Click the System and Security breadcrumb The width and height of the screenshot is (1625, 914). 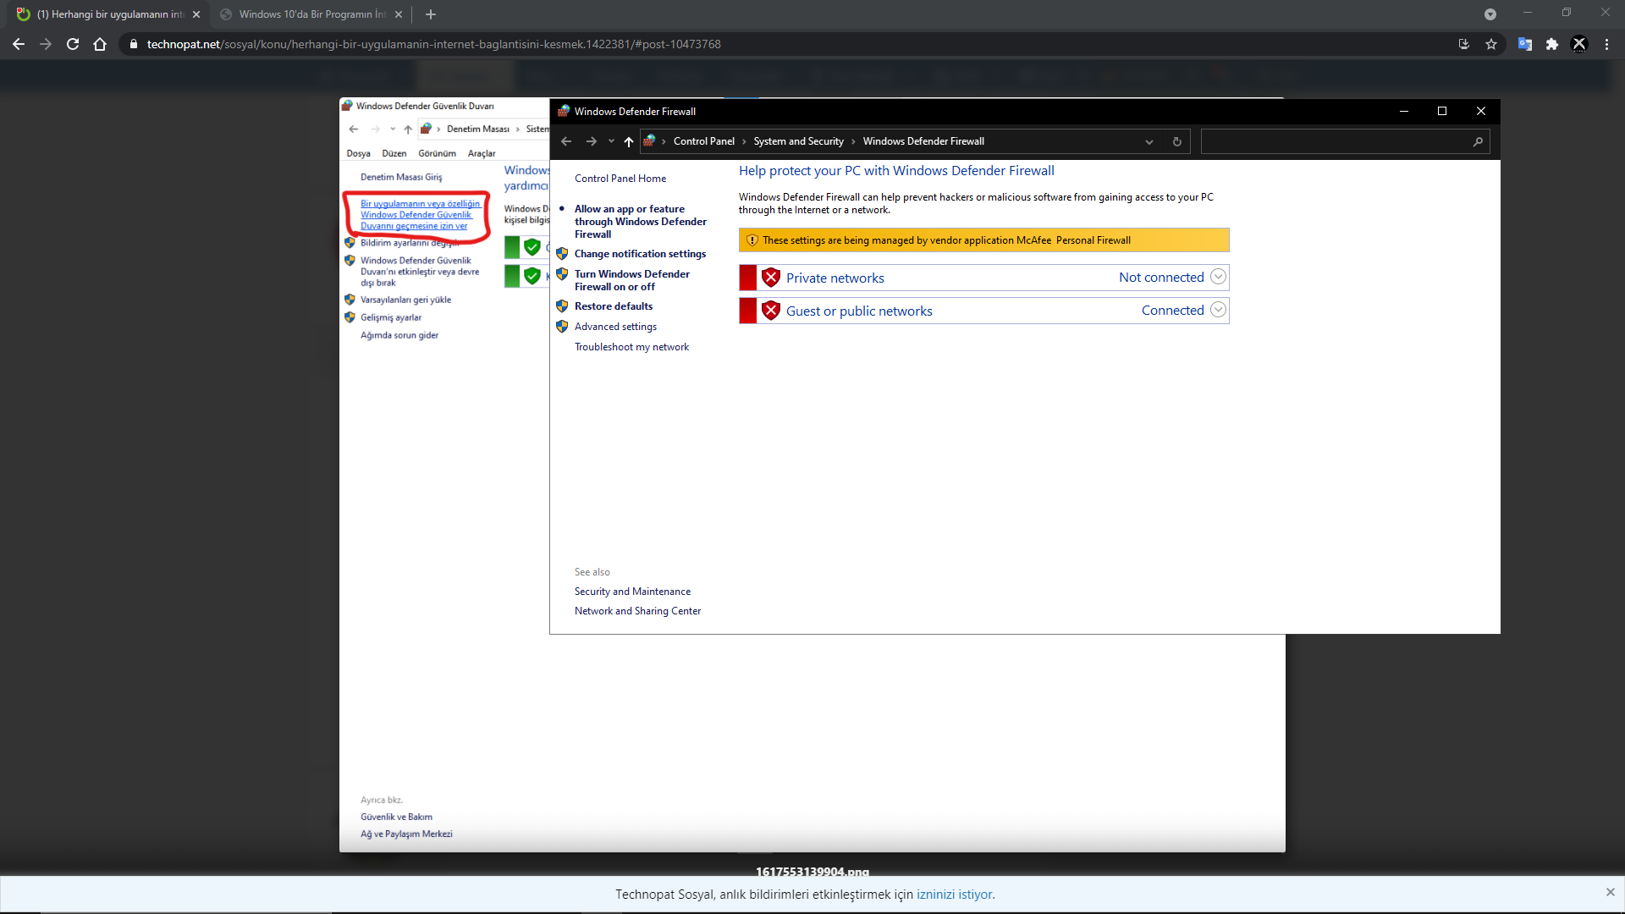[798, 141]
